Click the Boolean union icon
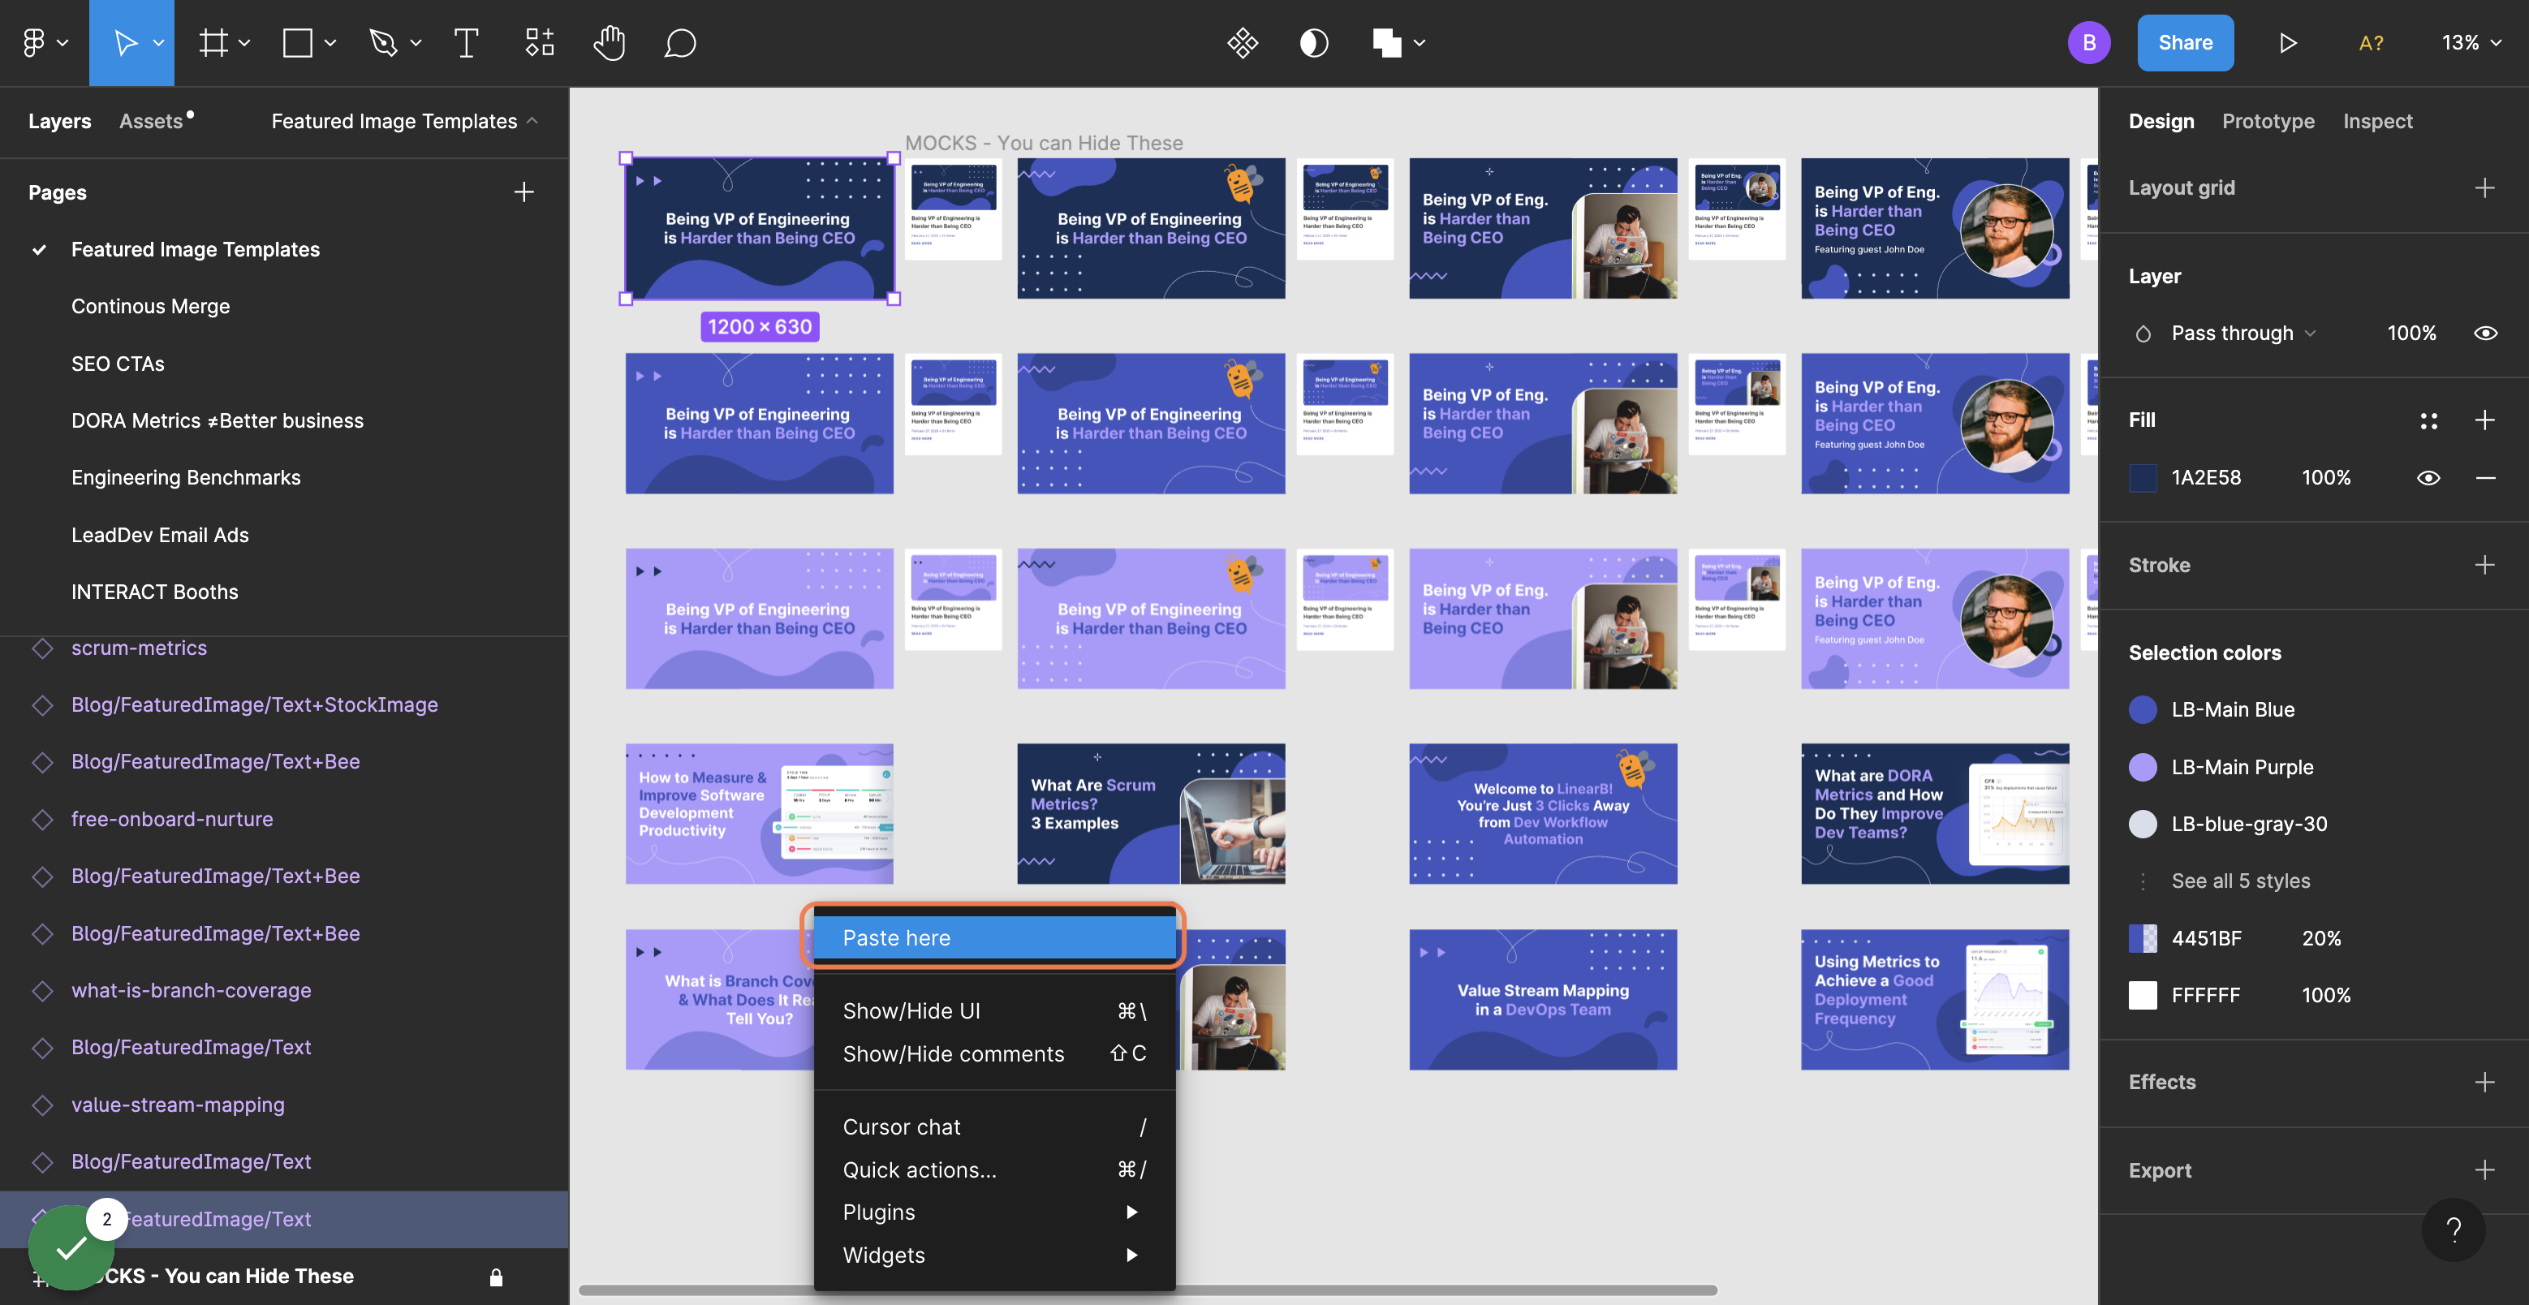 1386,42
